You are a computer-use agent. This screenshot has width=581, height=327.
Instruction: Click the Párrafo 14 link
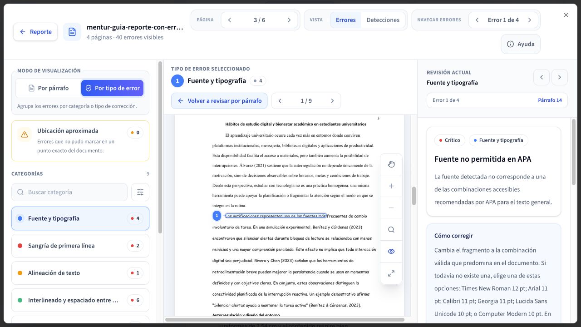[550, 100]
